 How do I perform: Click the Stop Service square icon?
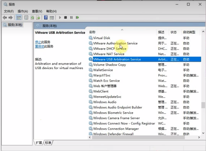tap(66, 18)
